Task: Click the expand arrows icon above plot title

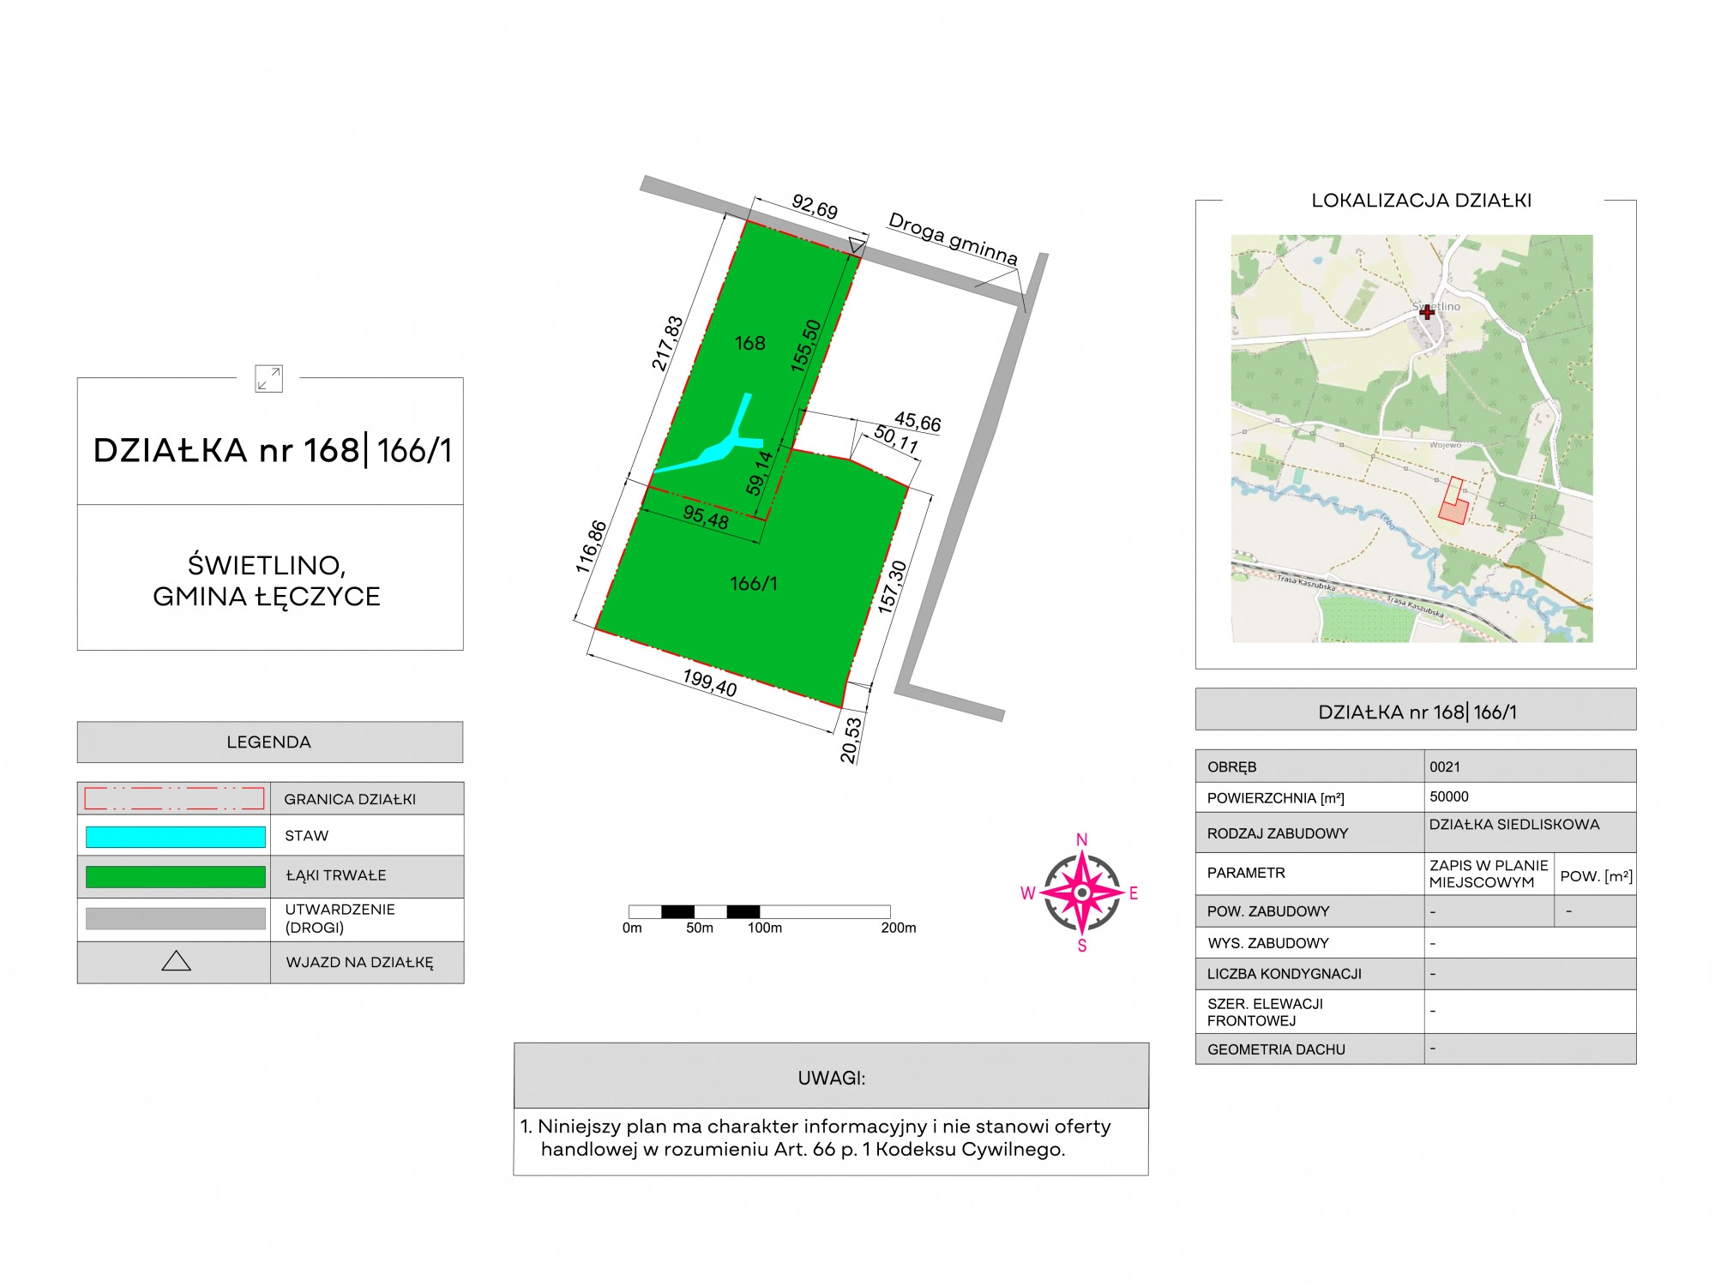Action: point(268,378)
